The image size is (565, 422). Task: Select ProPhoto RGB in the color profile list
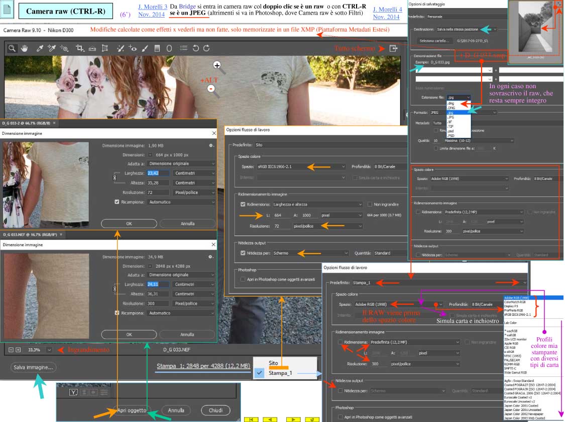513,310
